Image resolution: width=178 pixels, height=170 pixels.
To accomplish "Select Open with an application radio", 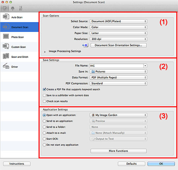I will coord(44,115).
